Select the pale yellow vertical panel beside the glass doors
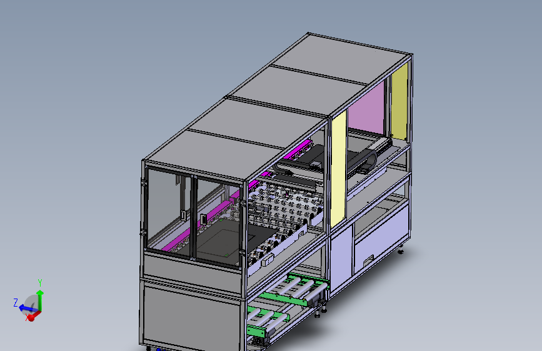Viewport: 542px width, 351px height. (338, 169)
